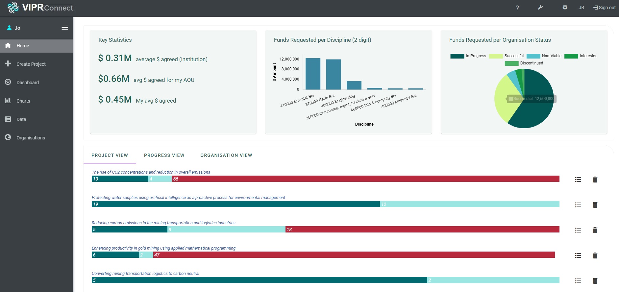
Task: Click the help question mark icon
Action: pos(517,8)
